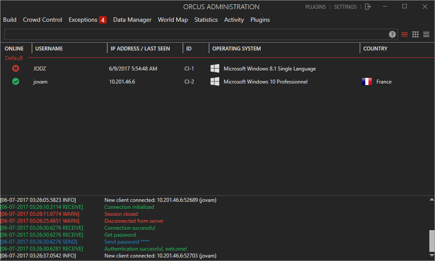Open the Data Manager menu

(132, 20)
